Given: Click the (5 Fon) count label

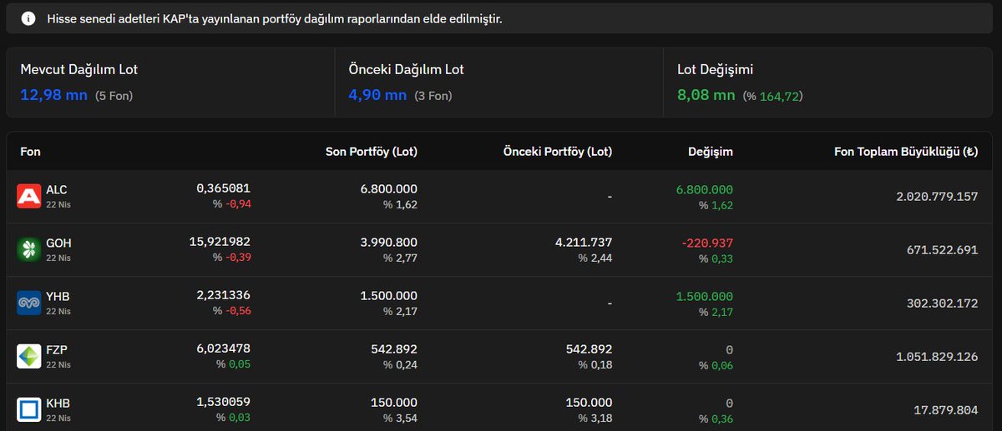Looking at the screenshot, I should [114, 96].
